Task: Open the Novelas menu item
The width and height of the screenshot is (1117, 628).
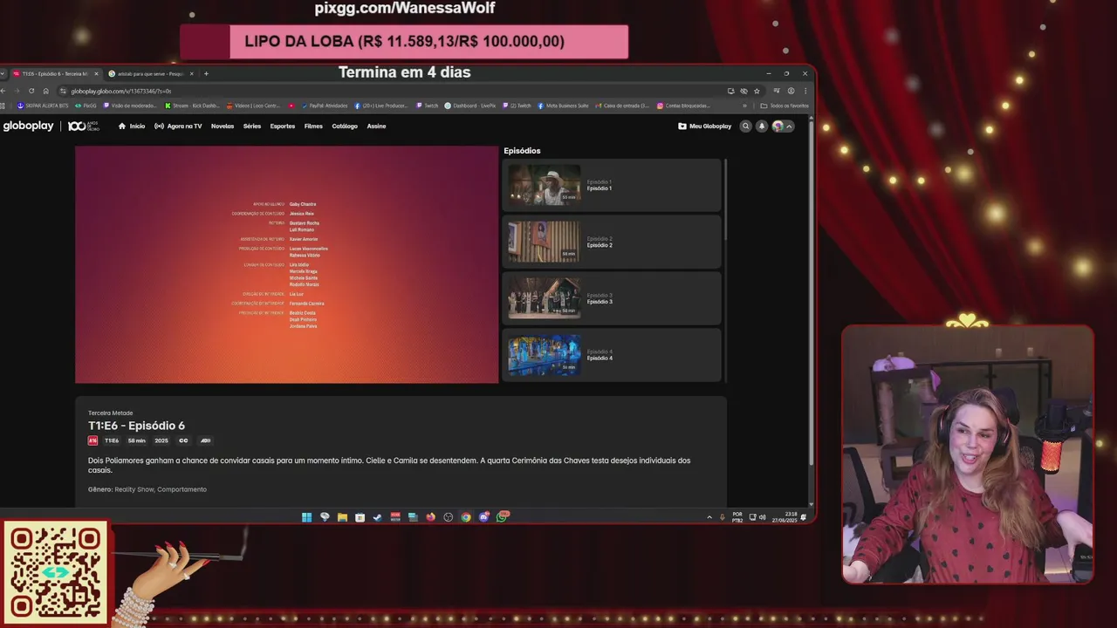Action: [223, 126]
